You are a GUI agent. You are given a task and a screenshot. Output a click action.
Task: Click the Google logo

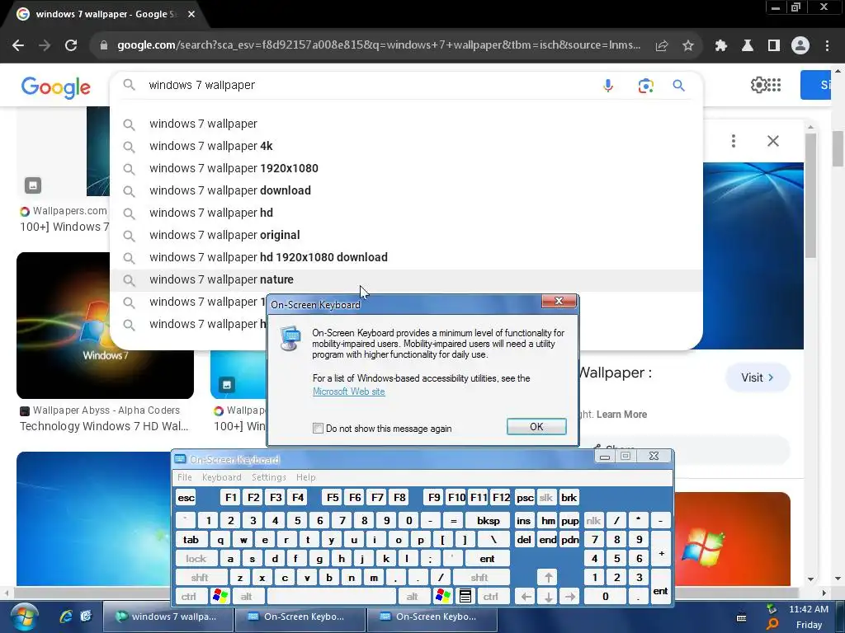[x=56, y=87]
